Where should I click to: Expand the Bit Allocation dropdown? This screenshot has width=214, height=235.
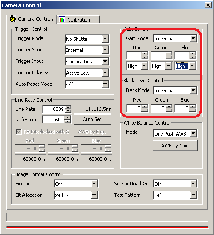[94, 195]
